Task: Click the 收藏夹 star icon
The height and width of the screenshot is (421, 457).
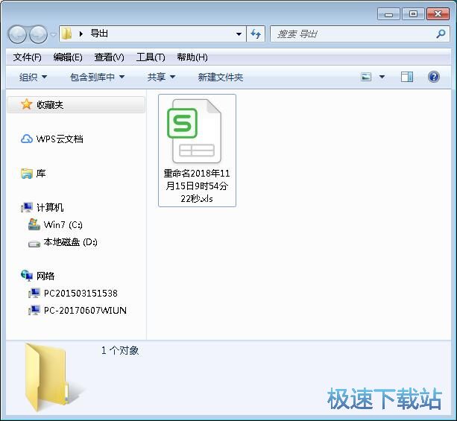Action: (27, 104)
